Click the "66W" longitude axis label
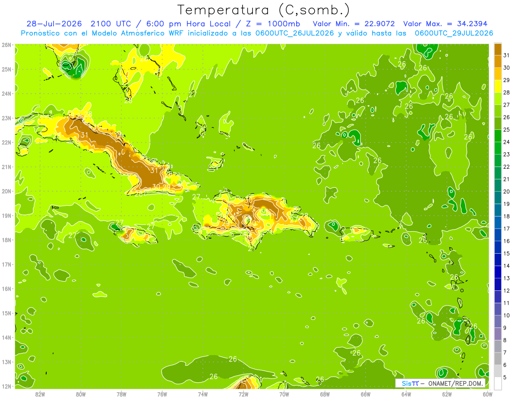This screenshot has width=518, height=400. (x=365, y=394)
